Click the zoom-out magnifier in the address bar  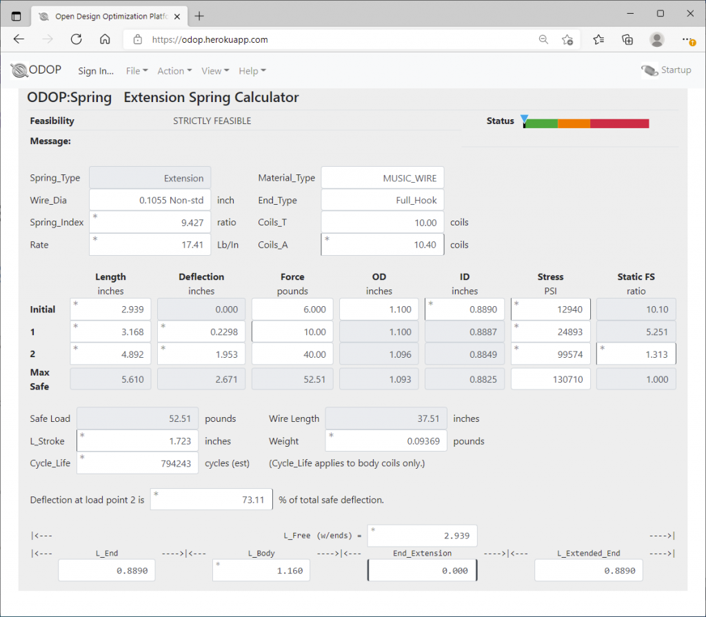(543, 39)
